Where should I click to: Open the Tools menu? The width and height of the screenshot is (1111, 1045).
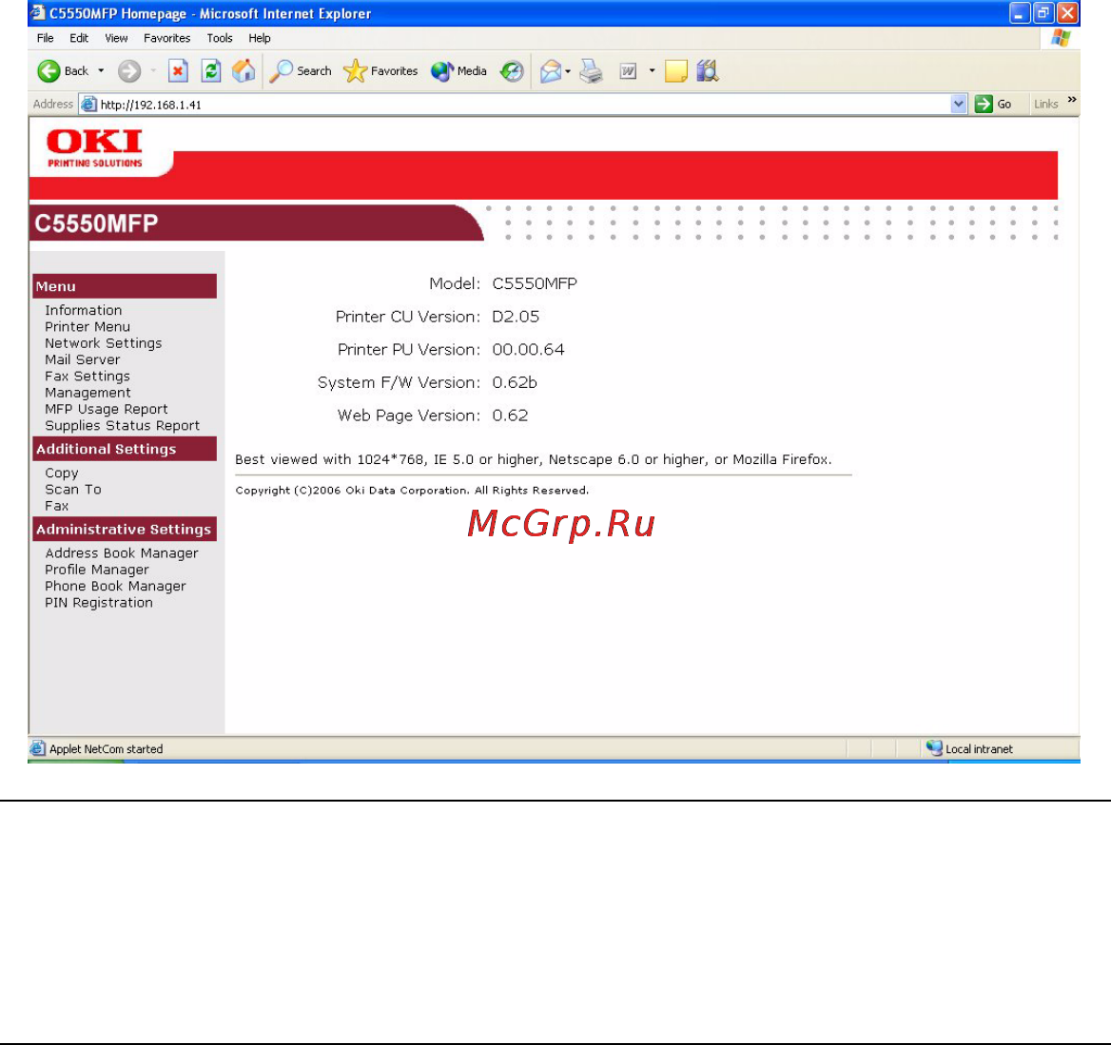click(220, 38)
